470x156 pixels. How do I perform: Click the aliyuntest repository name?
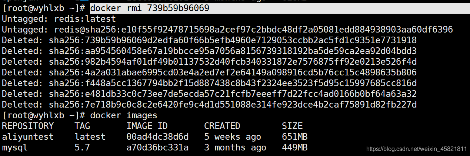(x=28, y=137)
